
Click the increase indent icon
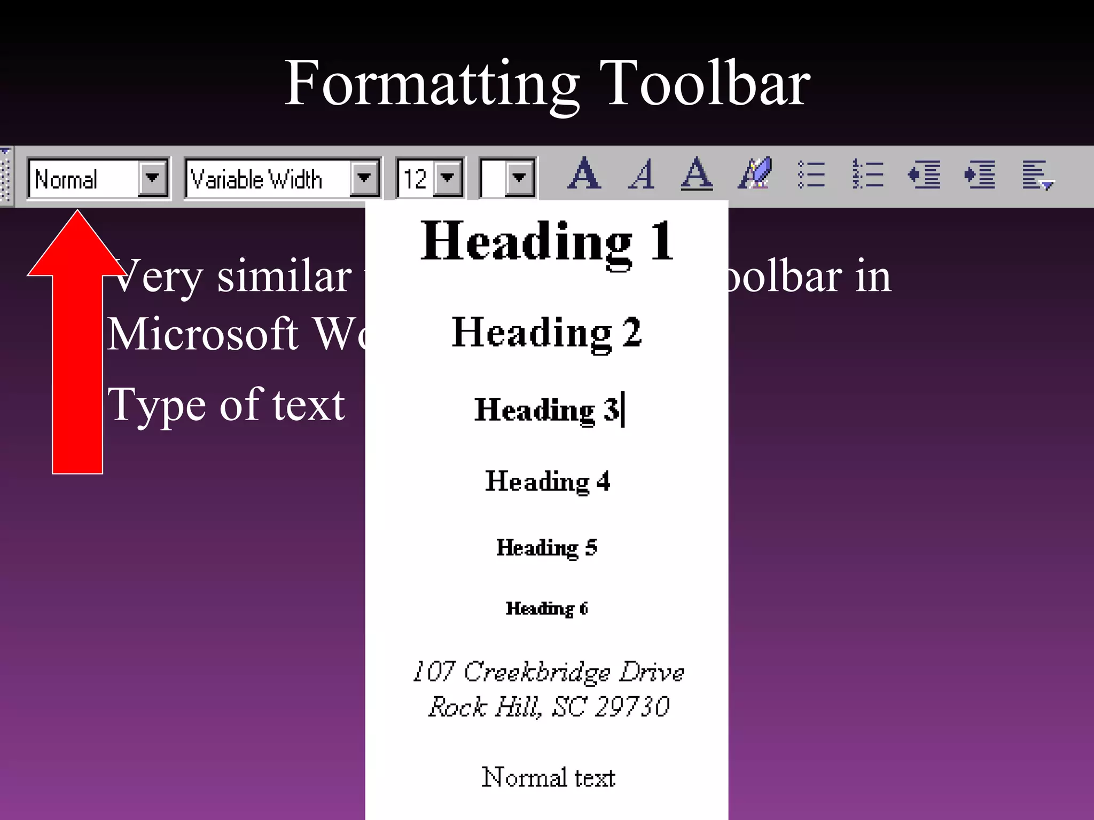click(x=980, y=175)
